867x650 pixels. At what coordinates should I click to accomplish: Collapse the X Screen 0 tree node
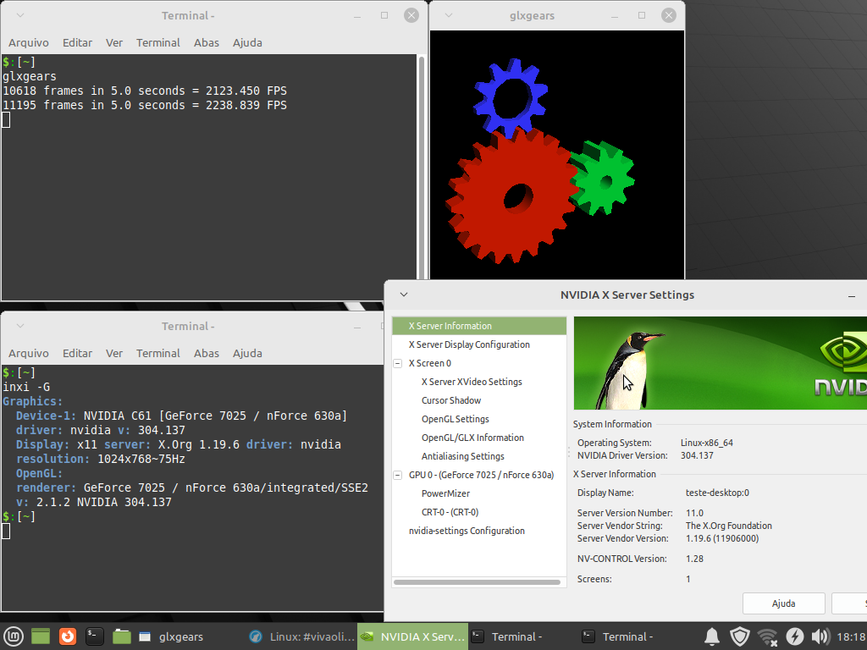[398, 363]
